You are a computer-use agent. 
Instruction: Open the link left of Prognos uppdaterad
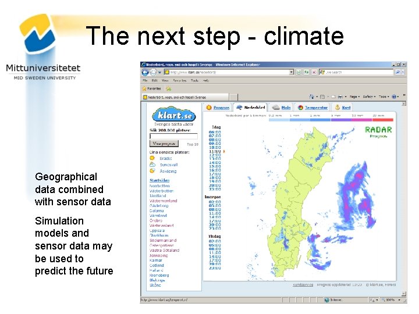(303, 284)
